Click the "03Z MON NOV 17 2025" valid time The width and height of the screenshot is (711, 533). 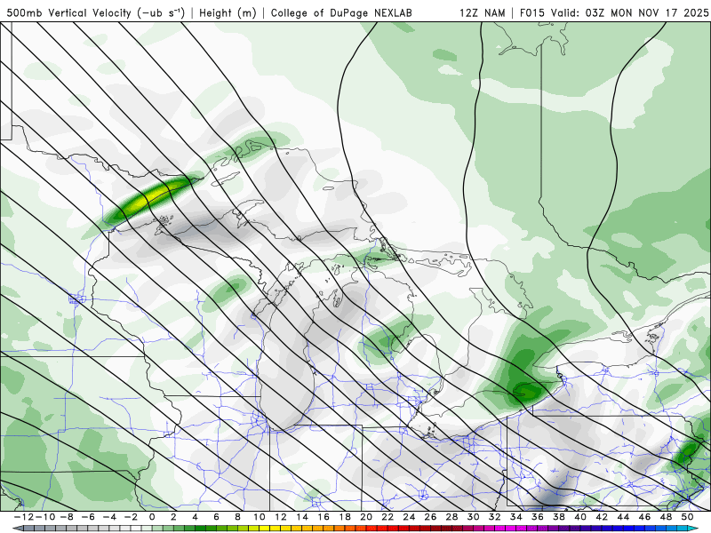click(647, 12)
